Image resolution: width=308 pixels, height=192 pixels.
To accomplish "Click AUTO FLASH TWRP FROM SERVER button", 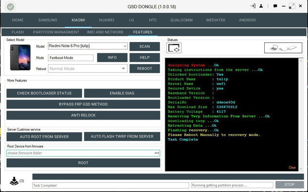I will (x=122, y=137).
